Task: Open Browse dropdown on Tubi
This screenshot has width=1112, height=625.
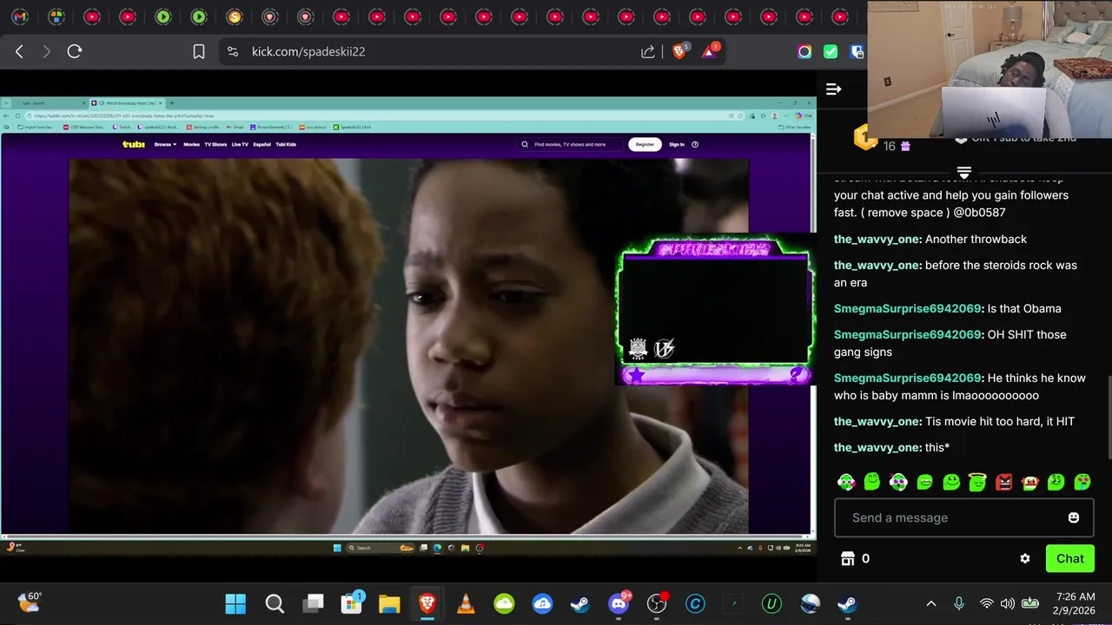Action: [x=165, y=144]
